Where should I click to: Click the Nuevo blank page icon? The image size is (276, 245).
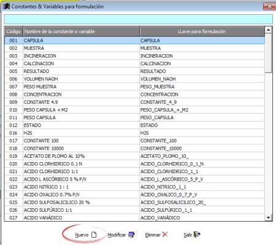[94, 235]
